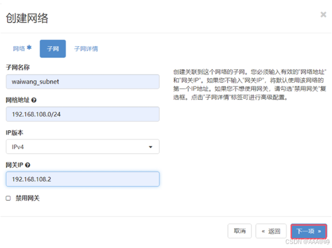Image resolution: width=332 pixels, height=248 pixels.
Task: Select the IPv4 combo box
Action: click(83, 147)
